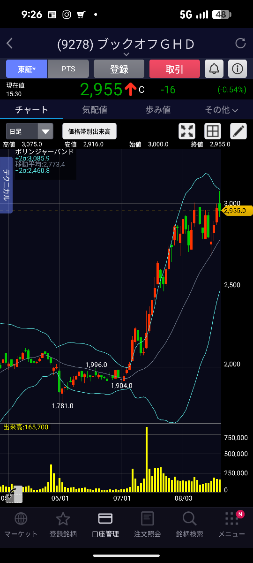The width and height of the screenshot is (253, 563).
Task: Open the stock info icon
Action: 238,69
